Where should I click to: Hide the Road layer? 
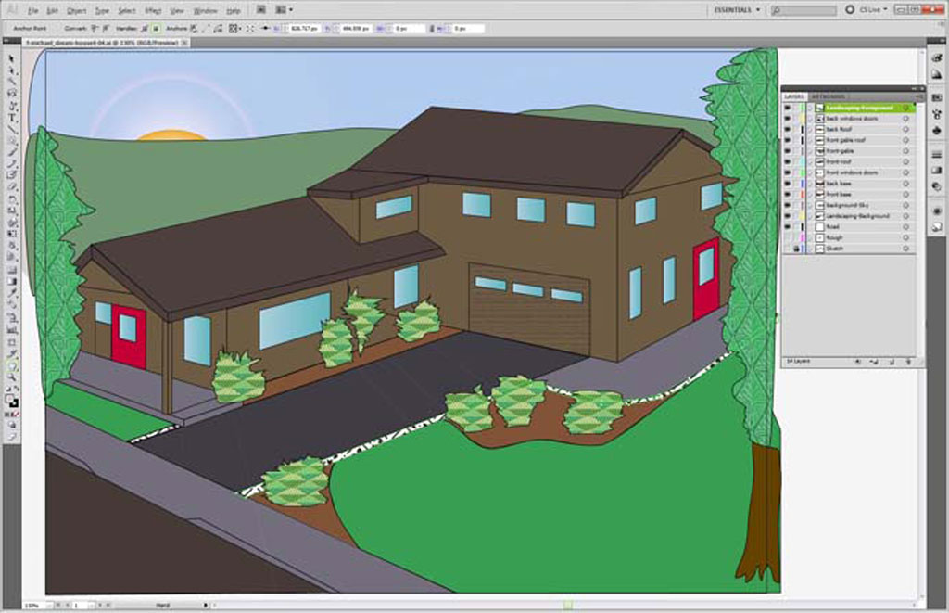787,226
